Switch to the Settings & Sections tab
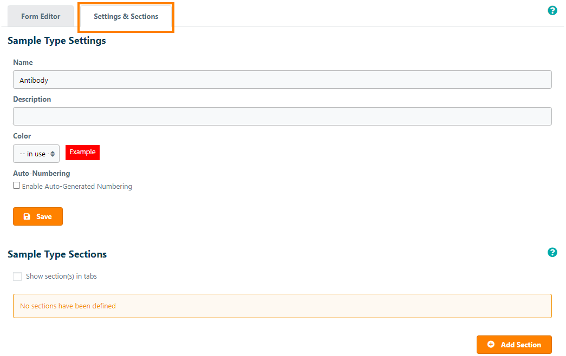The width and height of the screenshot is (566, 356). tap(126, 17)
